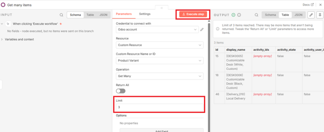
Task: Click the output success checkmark icon
Action: (234, 15)
